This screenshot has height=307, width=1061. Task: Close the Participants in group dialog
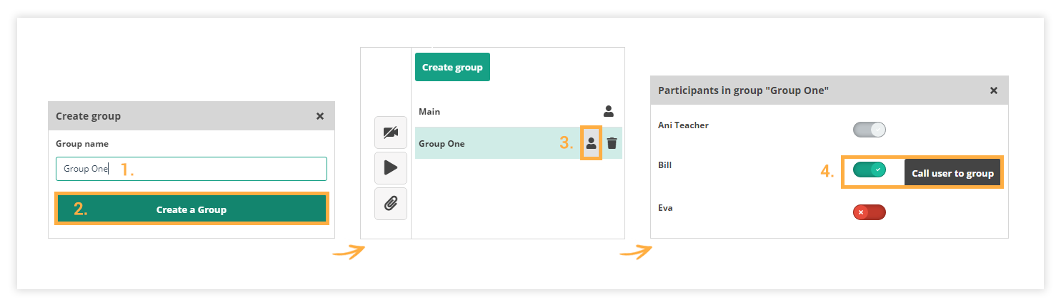click(994, 90)
